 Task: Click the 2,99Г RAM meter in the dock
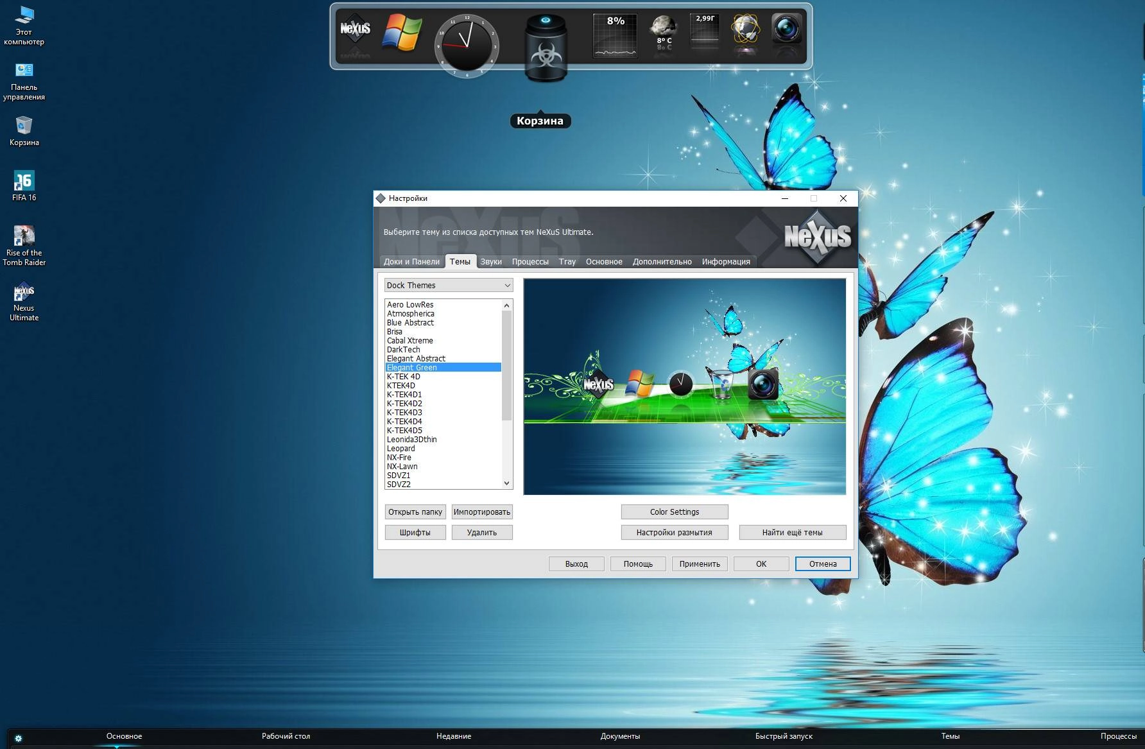coord(705,31)
